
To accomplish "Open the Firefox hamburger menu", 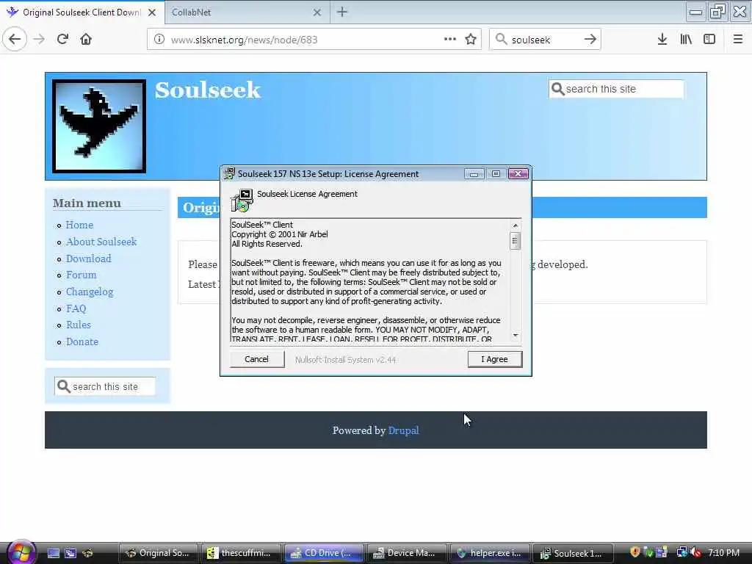I will [x=738, y=40].
